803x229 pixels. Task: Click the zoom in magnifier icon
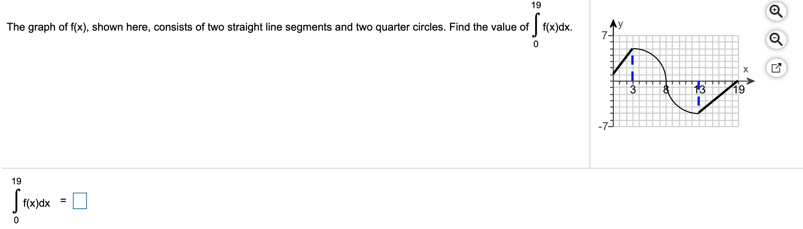(776, 11)
